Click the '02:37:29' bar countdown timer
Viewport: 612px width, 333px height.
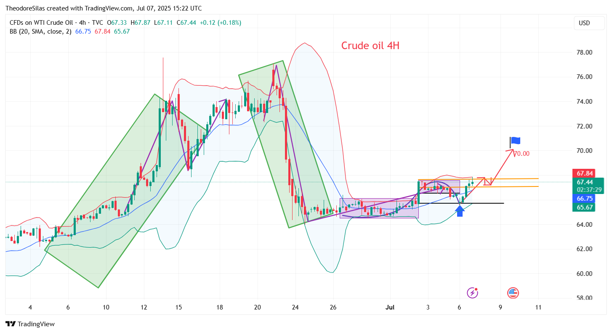[x=588, y=190]
